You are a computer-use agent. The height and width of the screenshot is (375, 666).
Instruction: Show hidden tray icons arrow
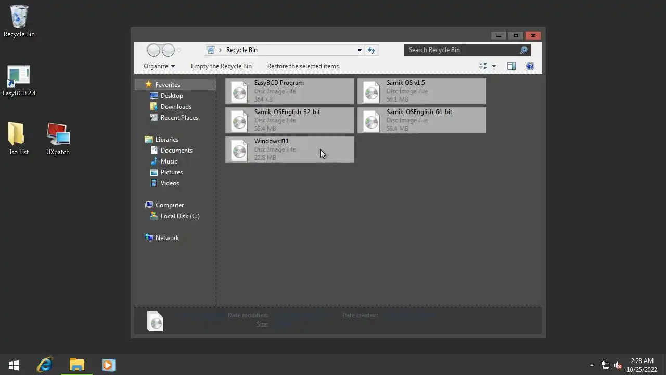592,366
